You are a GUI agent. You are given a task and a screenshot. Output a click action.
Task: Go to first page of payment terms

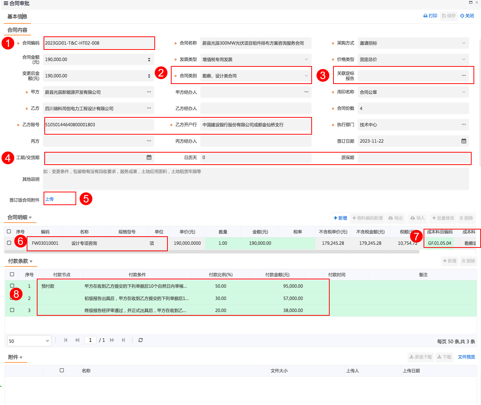(x=66, y=340)
